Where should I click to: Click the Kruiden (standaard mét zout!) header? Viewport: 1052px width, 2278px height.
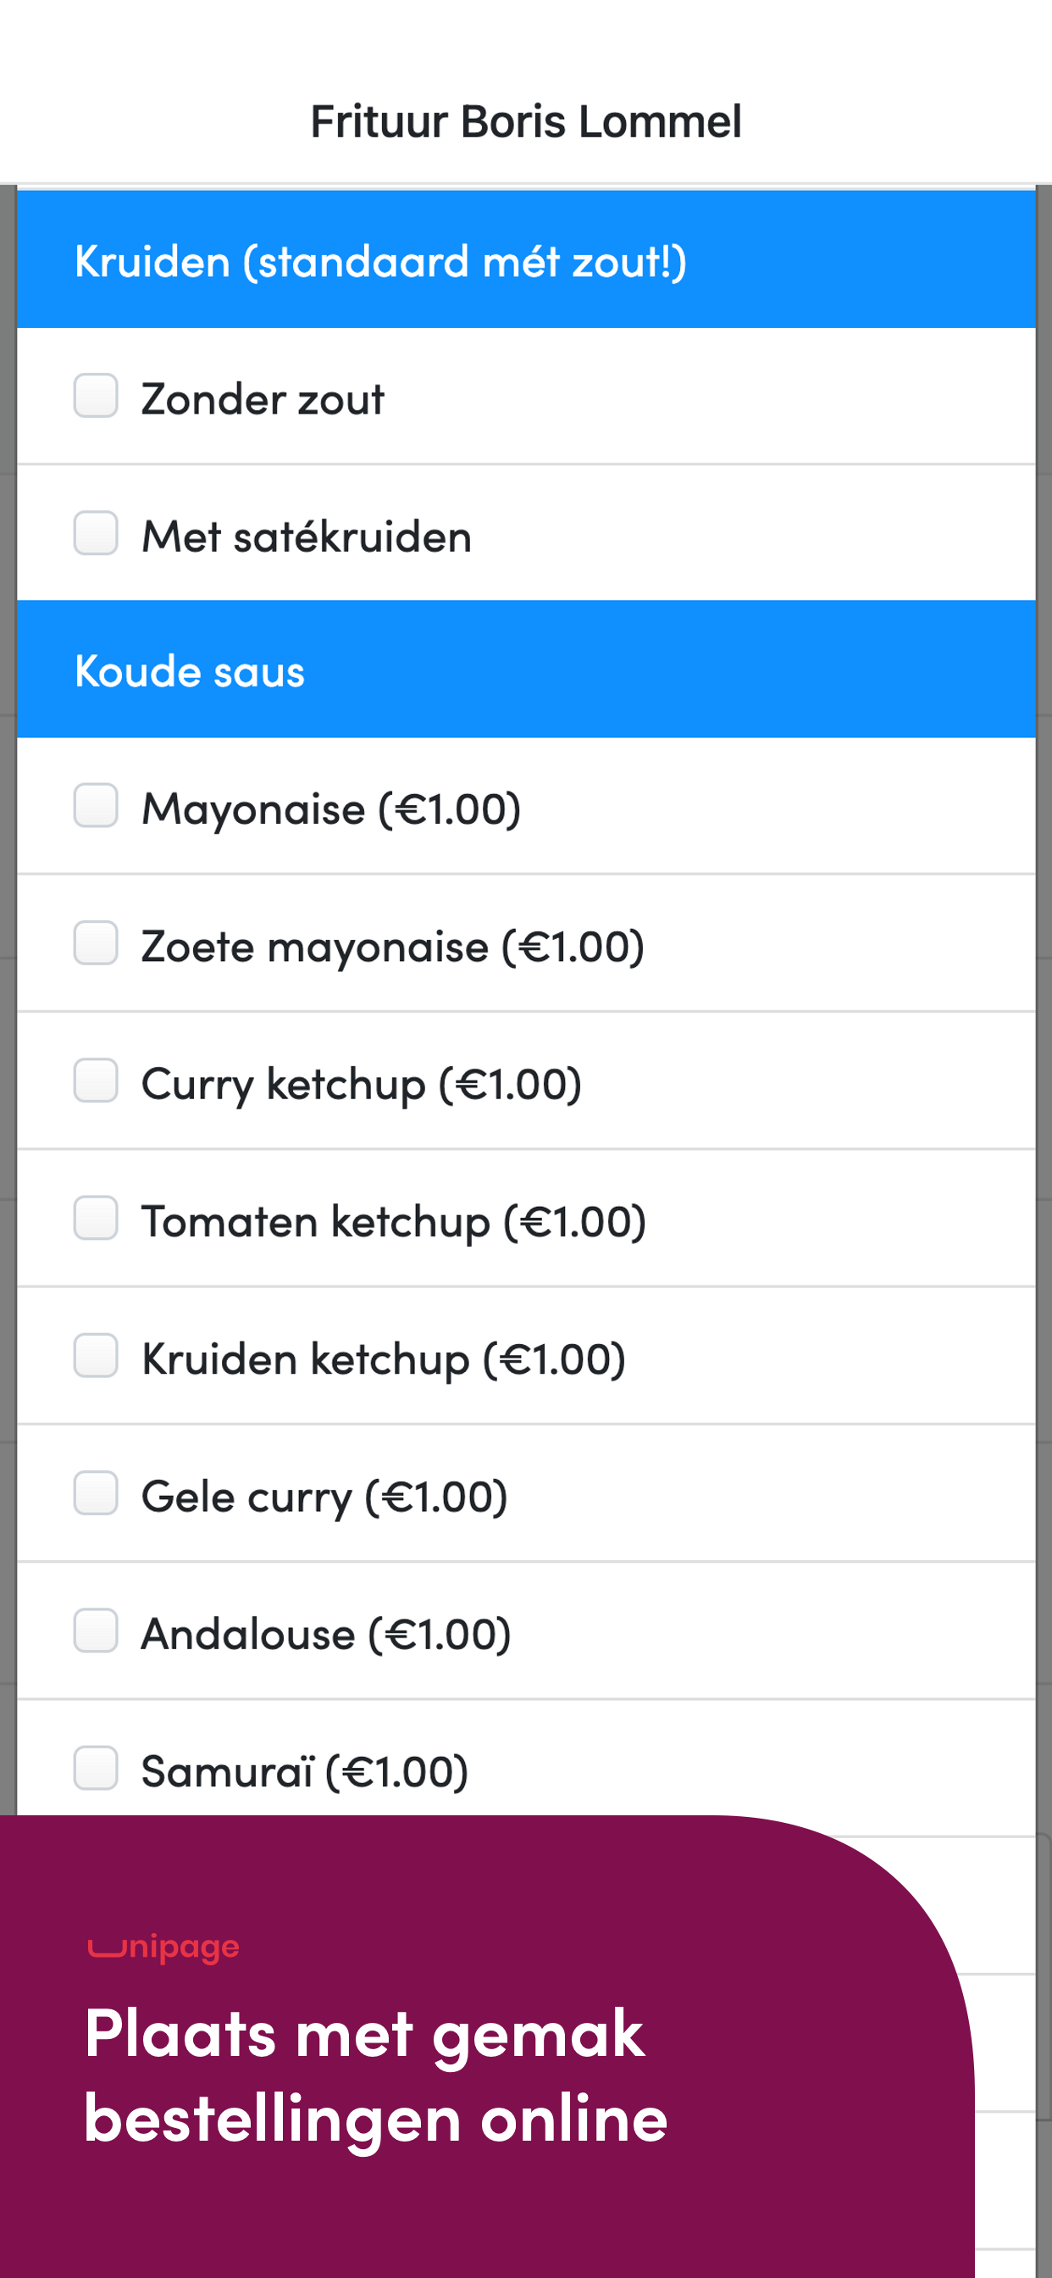click(526, 260)
